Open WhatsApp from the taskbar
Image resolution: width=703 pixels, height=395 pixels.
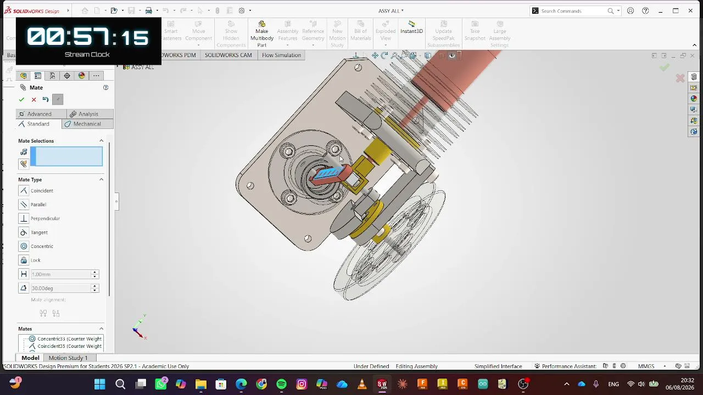161,384
